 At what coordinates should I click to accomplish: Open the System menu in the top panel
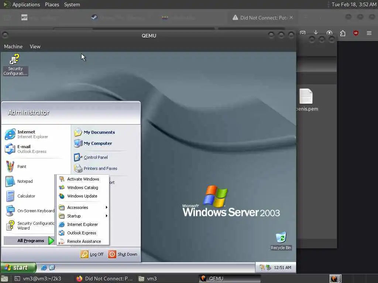(x=72, y=4)
